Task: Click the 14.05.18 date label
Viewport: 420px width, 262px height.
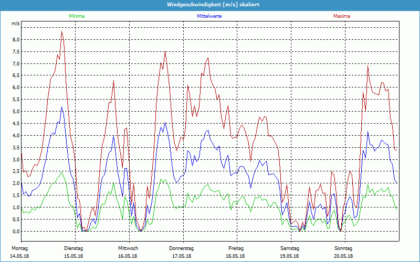Action: click(19, 256)
